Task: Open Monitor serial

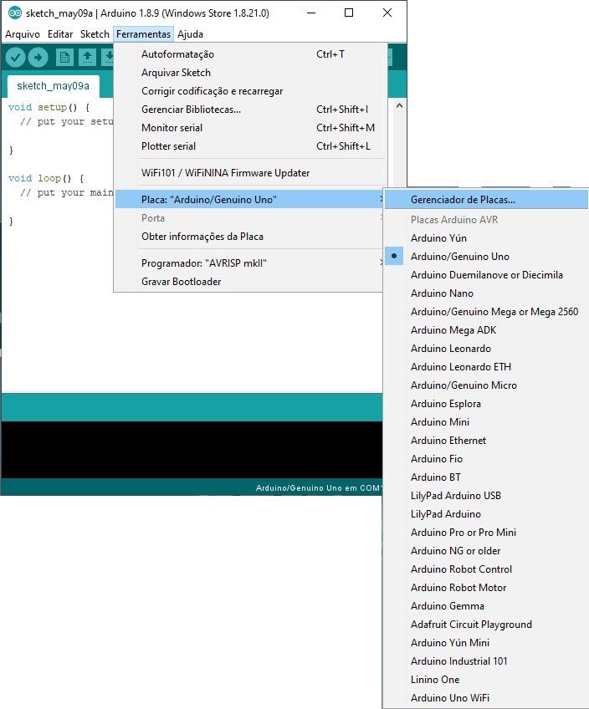Action: (x=249, y=128)
